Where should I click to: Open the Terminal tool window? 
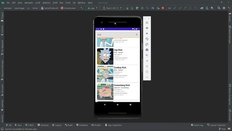pyautogui.click(x=43, y=125)
